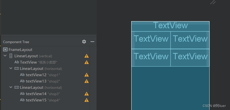Click the FrameLayout layout icon
Screen dimensions: 230x110
click(5, 49)
